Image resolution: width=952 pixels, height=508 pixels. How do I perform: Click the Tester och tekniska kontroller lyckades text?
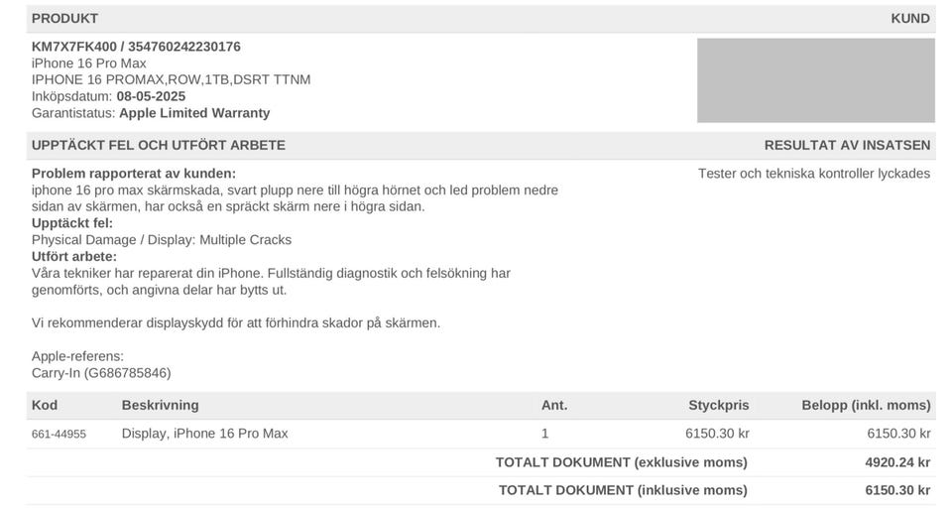point(813,174)
